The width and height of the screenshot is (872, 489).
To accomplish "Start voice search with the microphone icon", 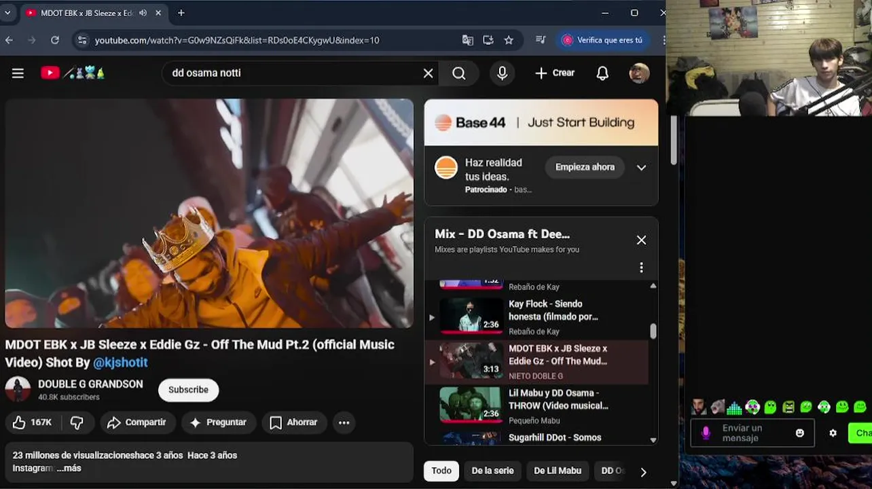I will (x=503, y=73).
